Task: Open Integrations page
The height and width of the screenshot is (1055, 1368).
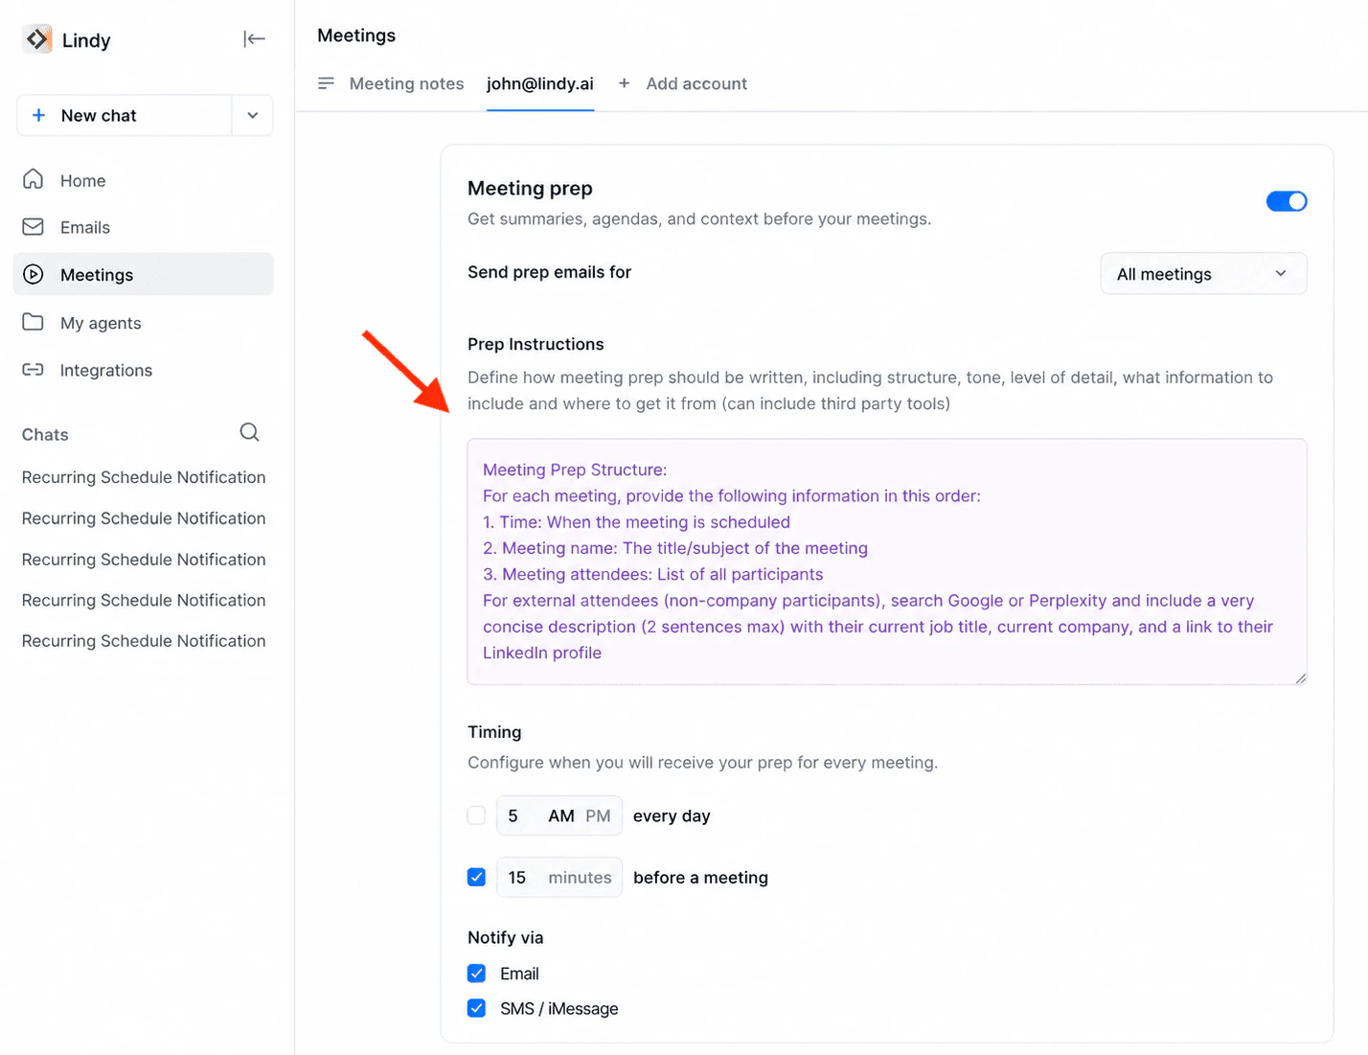Action: coord(144,370)
